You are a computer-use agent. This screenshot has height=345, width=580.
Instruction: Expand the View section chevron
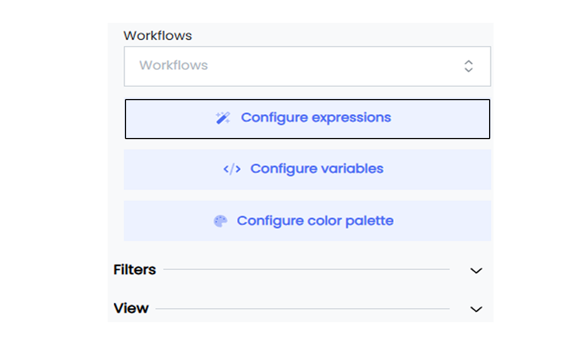(476, 309)
